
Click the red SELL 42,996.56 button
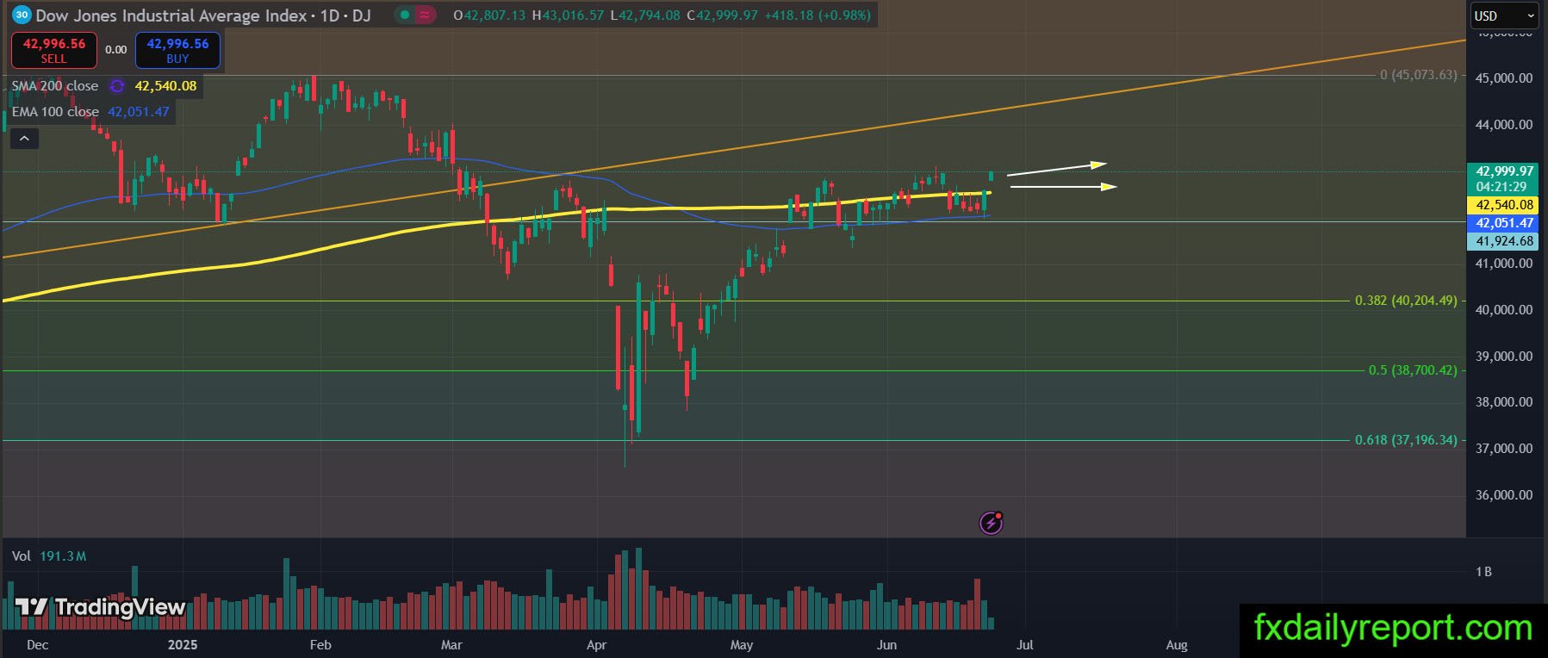coord(53,51)
